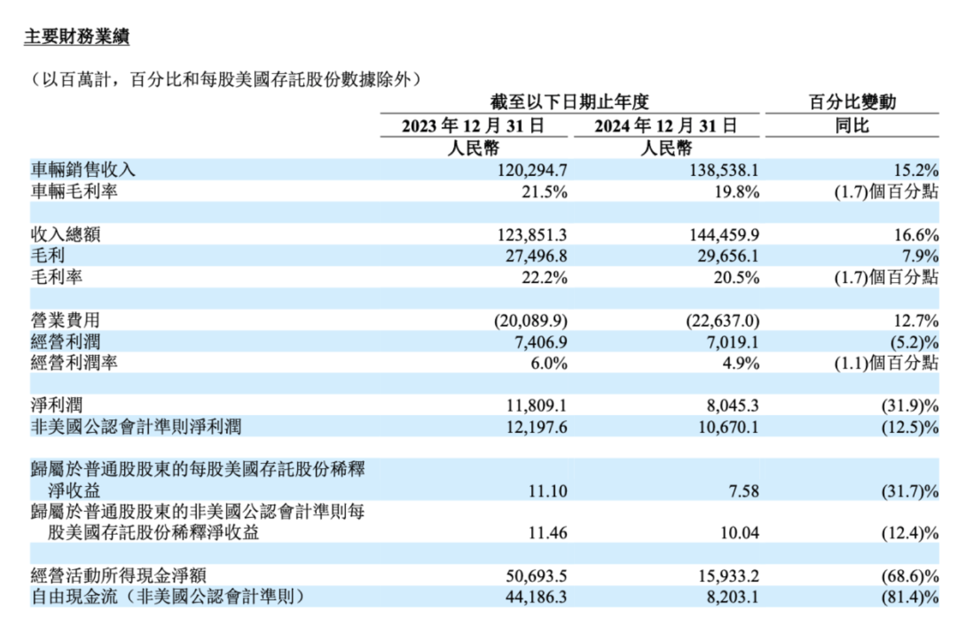This screenshot has width=962, height=639.
Task: Select the row label 毛利率
Action: tap(57, 277)
